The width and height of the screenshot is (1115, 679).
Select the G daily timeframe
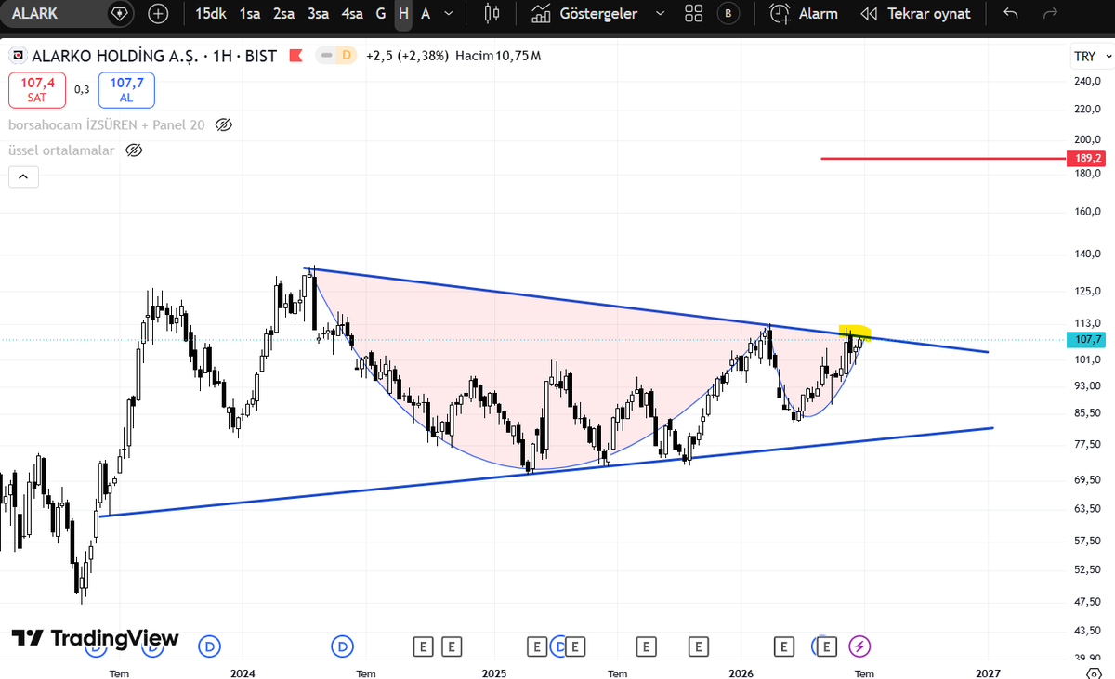[380, 14]
